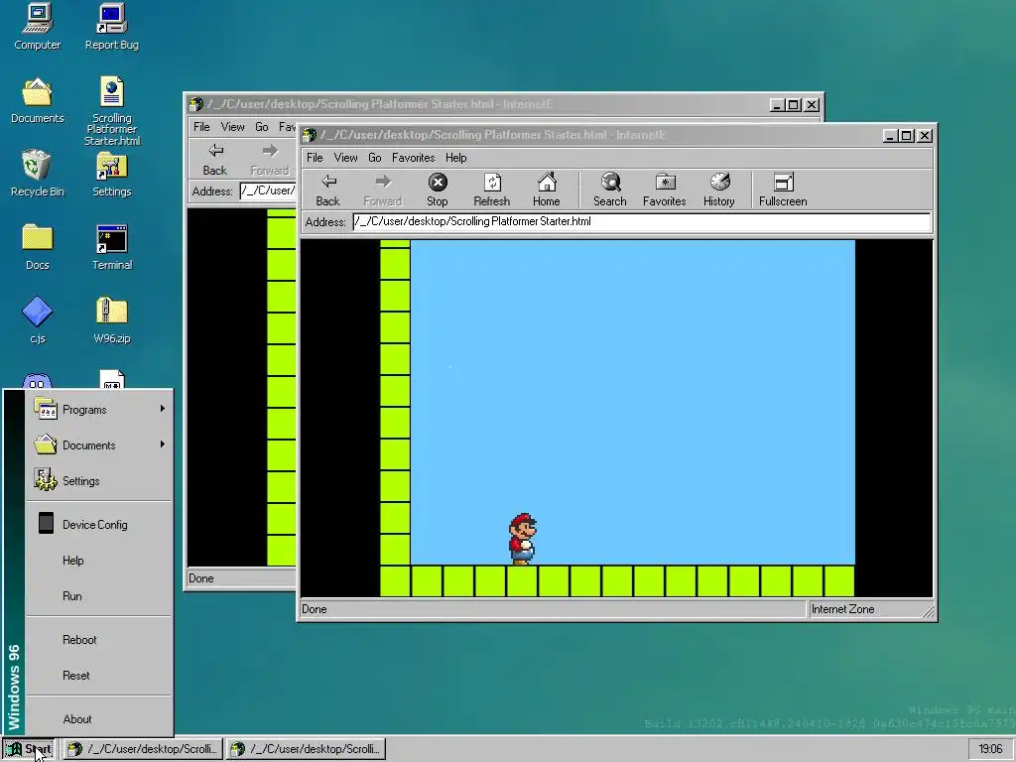This screenshot has height=762, width=1016.
Task: Switch to first taskbar browser window button
Action: coord(143,749)
